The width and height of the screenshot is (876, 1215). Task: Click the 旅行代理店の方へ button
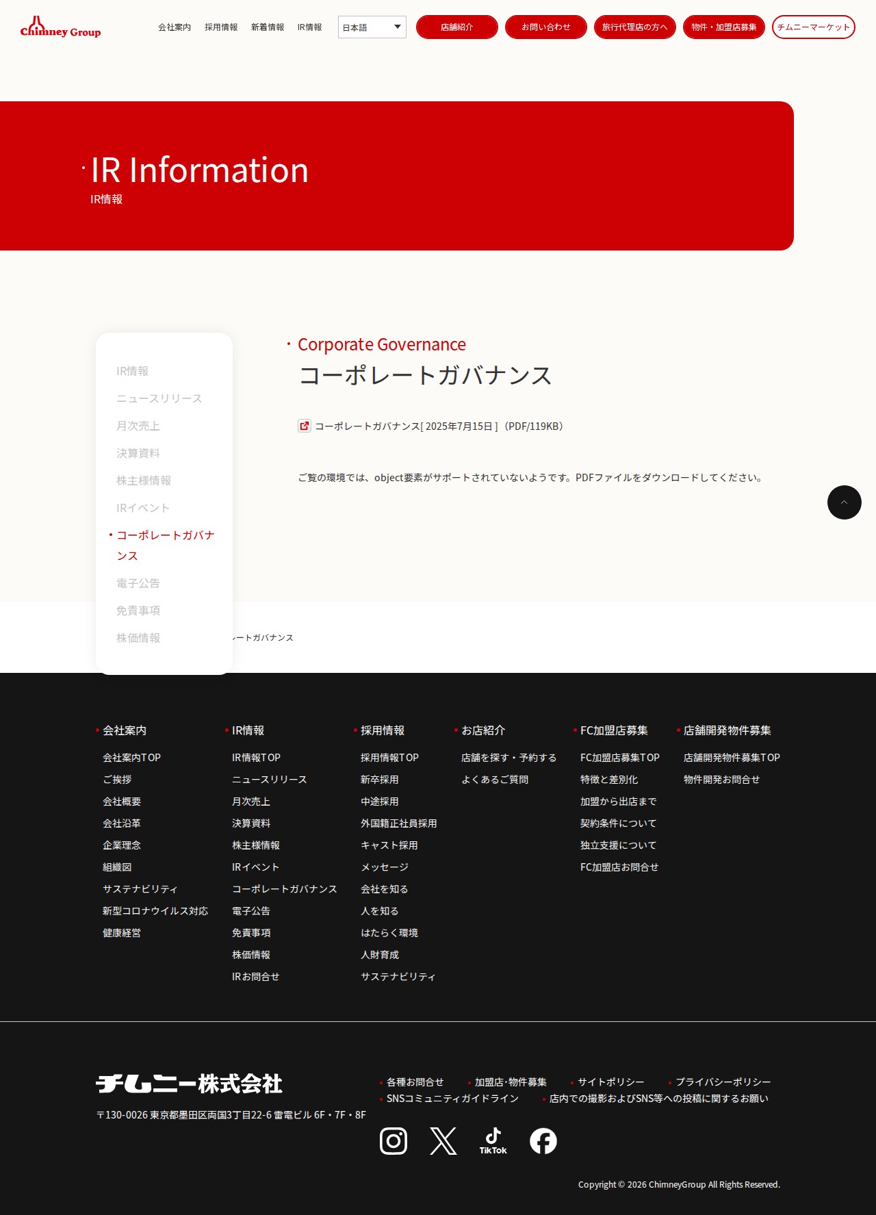(x=635, y=27)
